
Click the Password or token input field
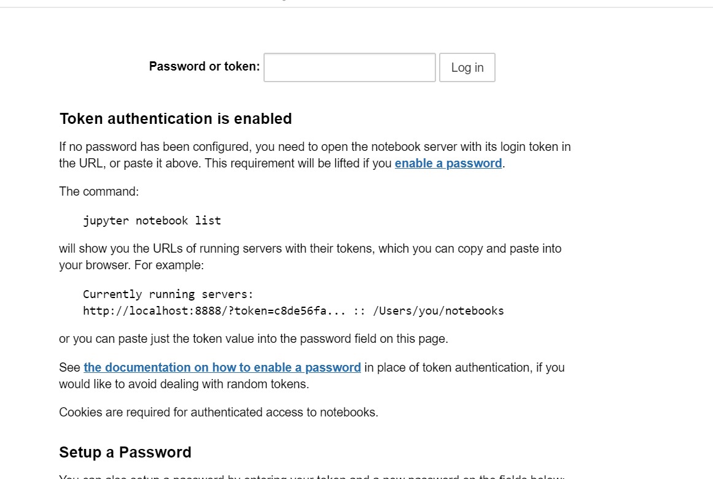[349, 67]
